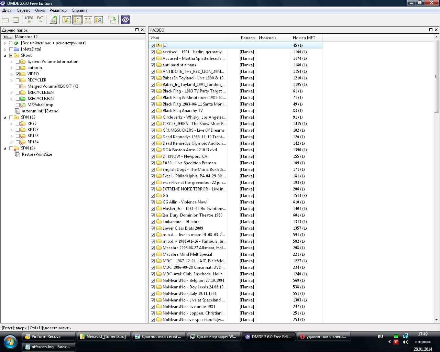This screenshot has height=352, width=440.
Task: Click the plain list view toolbar icon
Action: point(88,20)
